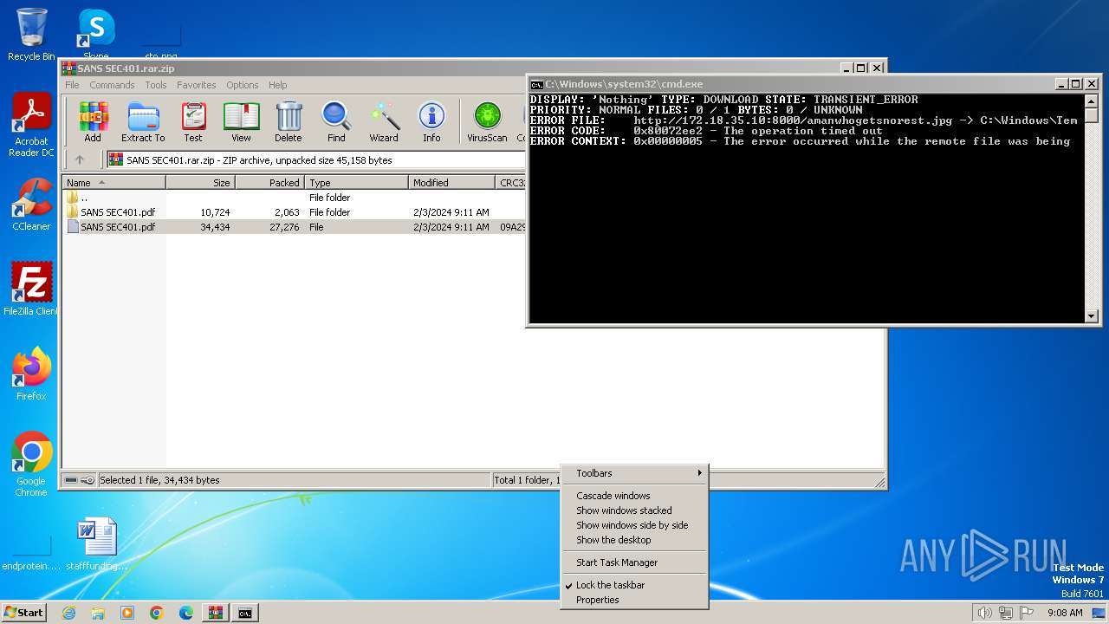Open the Options menu
Viewport: 1109px width, 624px height.
pyautogui.click(x=243, y=85)
